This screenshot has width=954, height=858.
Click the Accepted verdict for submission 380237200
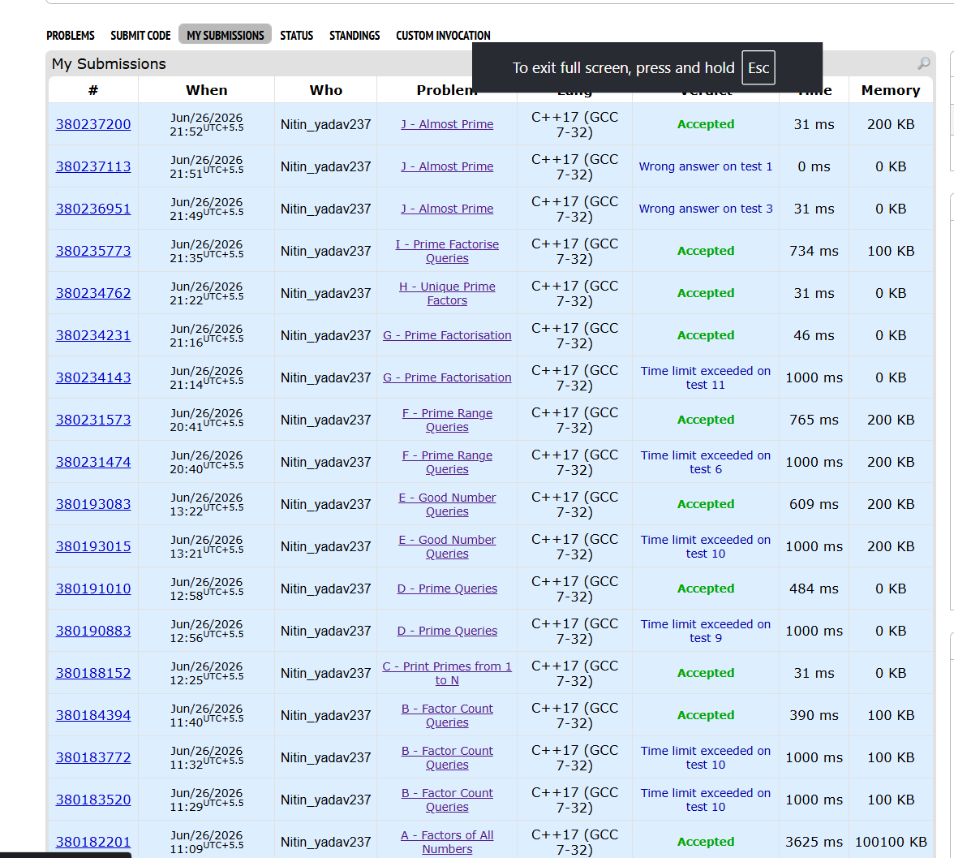point(706,124)
